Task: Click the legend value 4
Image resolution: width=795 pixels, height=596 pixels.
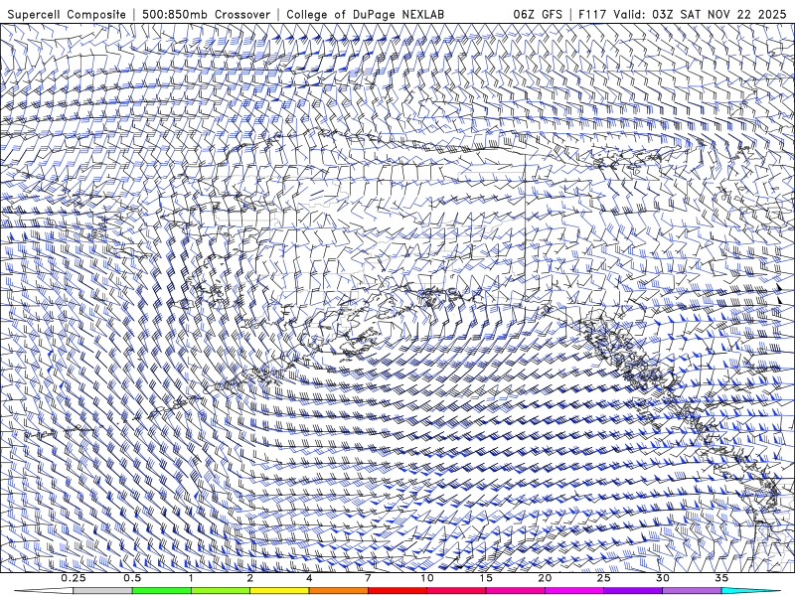Action: pos(309,578)
